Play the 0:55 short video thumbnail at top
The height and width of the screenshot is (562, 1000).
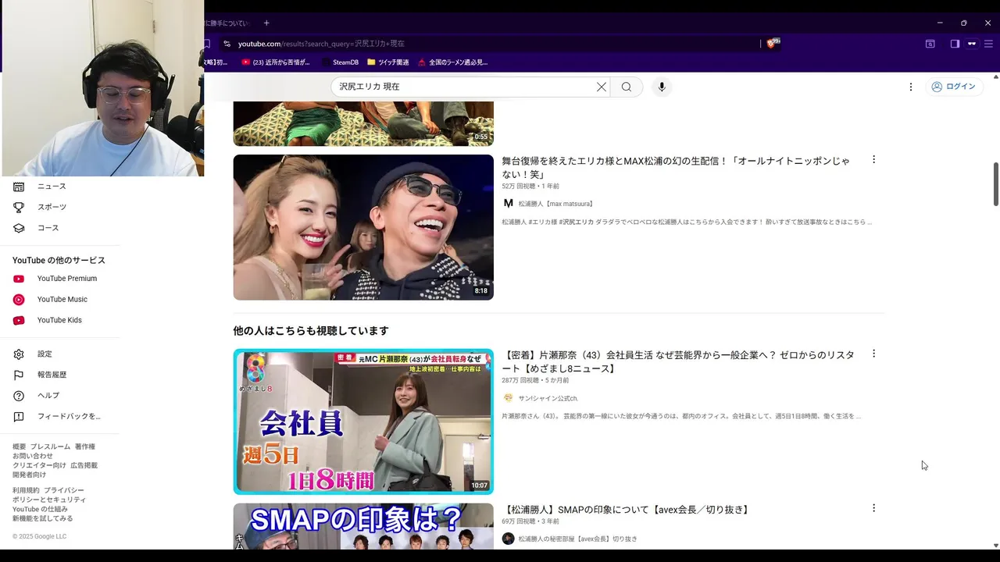coord(363,123)
